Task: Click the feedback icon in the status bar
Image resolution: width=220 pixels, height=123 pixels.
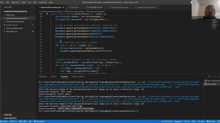Action: (219, 121)
